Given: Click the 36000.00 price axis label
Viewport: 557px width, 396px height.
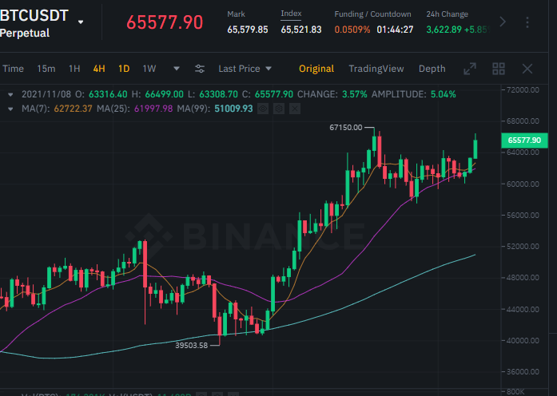Looking at the screenshot, I should [x=523, y=371].
